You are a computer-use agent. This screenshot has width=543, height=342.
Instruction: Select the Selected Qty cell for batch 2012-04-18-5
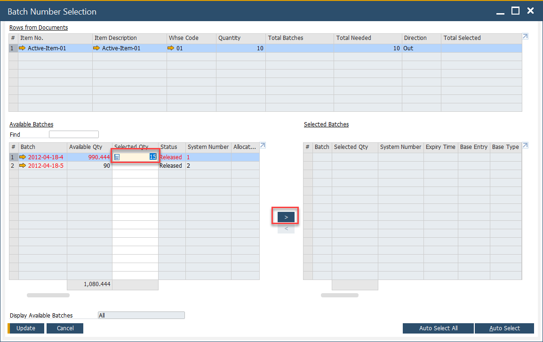point(135,165)
